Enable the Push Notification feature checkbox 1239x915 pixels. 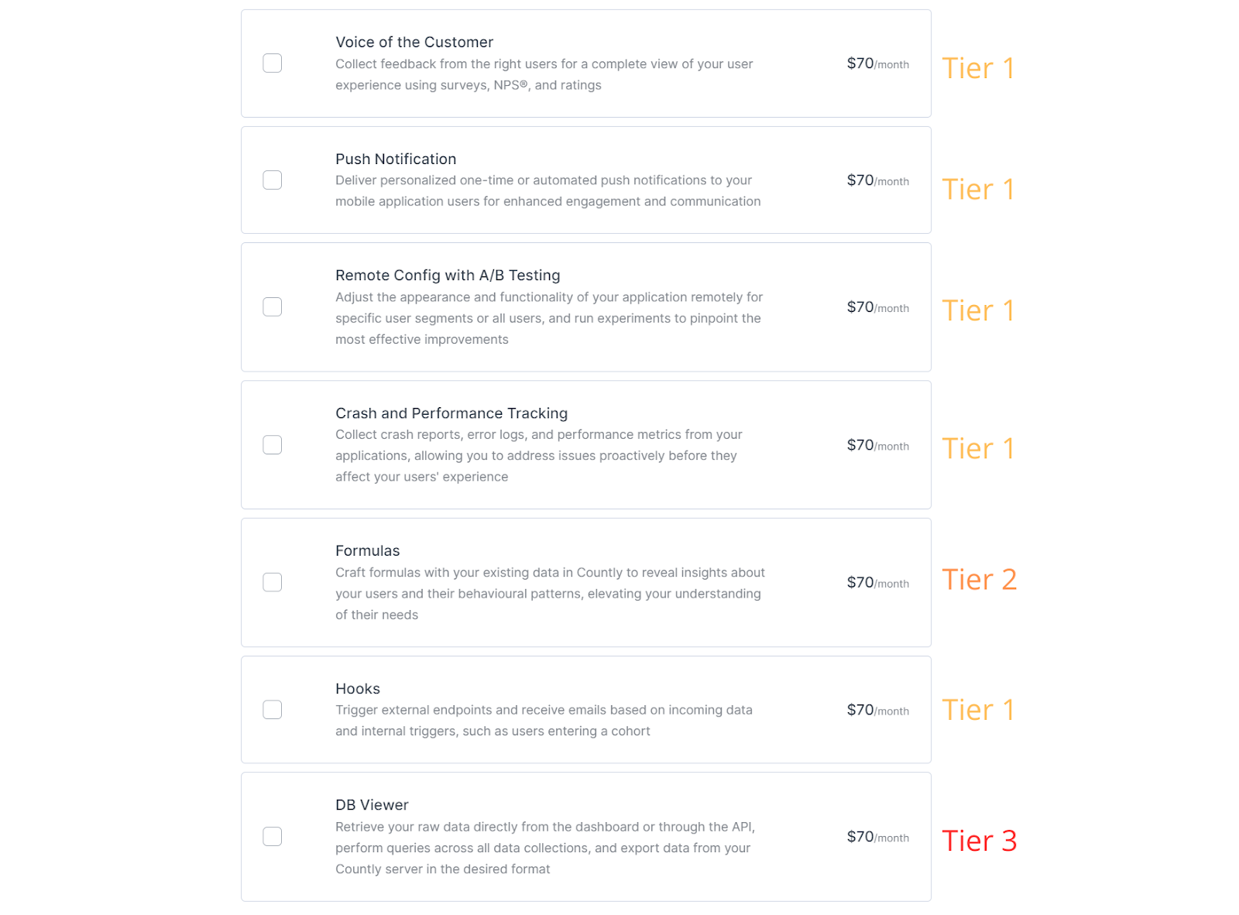click(272, 180)
